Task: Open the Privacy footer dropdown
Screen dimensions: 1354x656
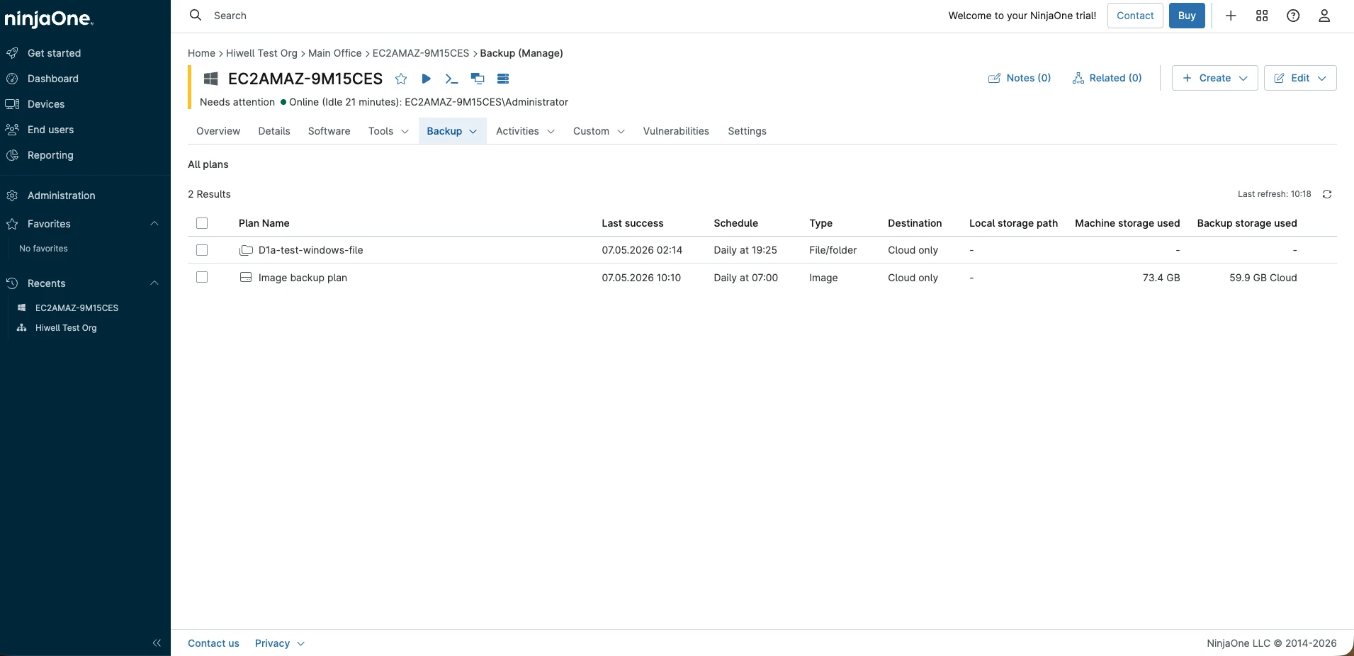Action: tap(280, 643)
